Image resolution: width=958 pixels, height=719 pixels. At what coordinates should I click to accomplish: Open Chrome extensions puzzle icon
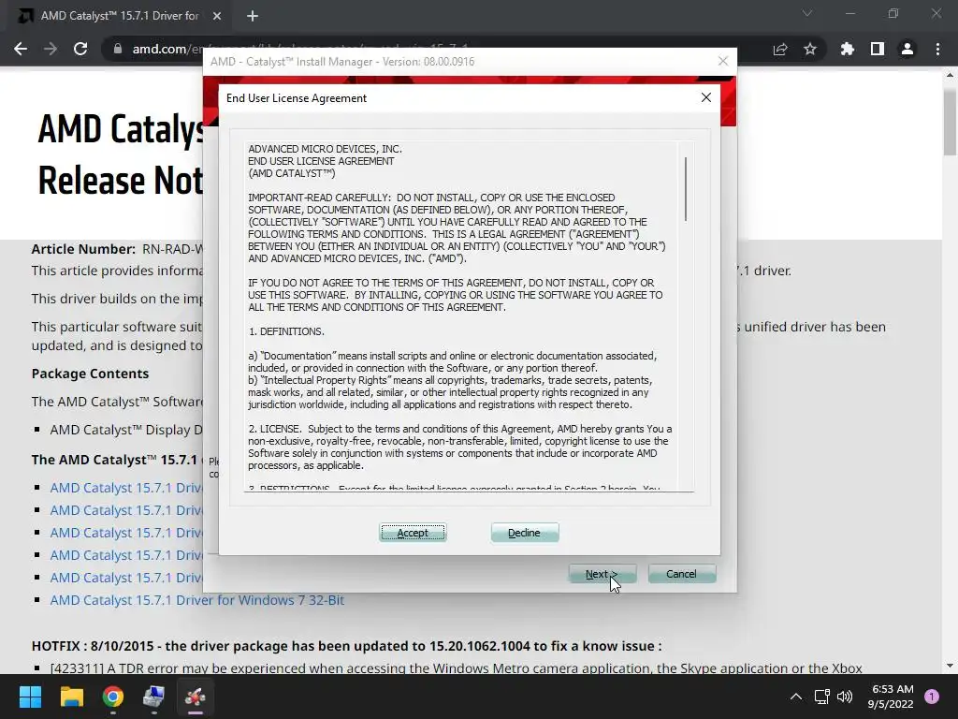pyautogui.click(x=848, y=49)
